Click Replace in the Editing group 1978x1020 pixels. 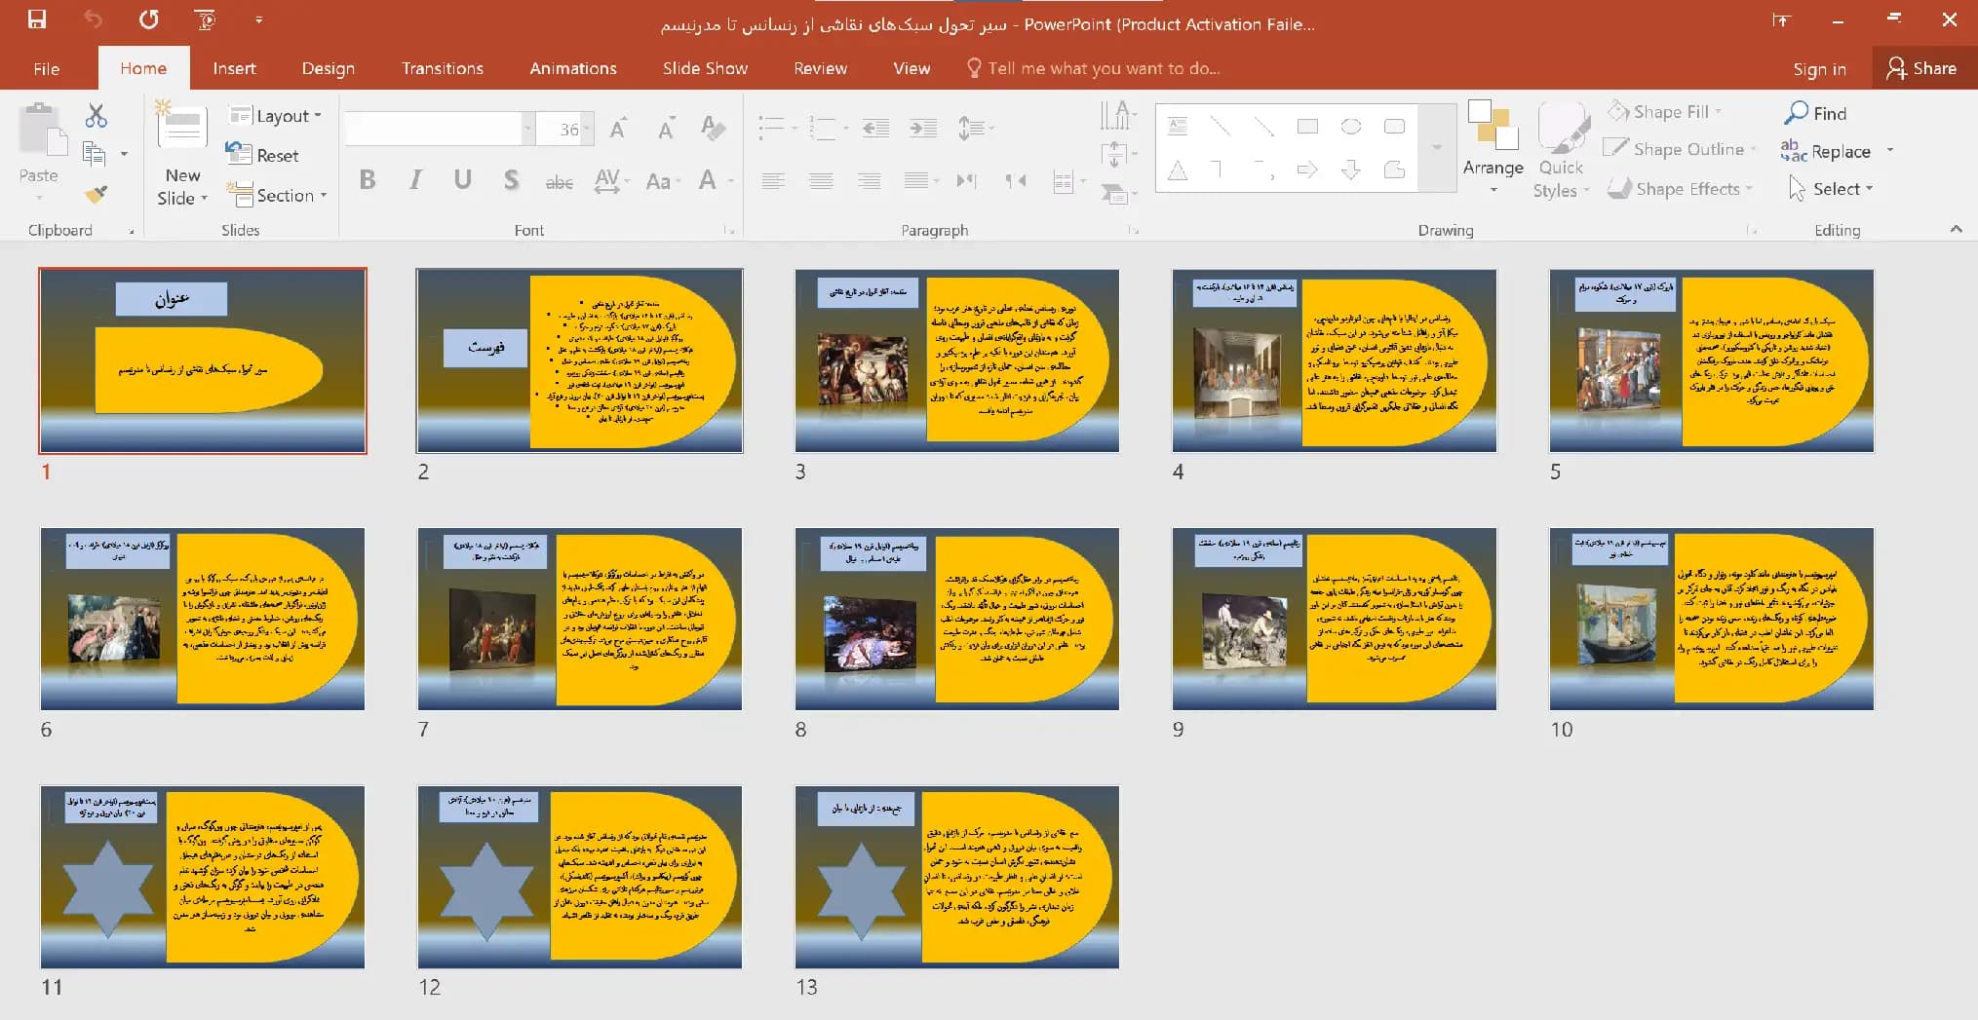click(x=1826, y=151)
